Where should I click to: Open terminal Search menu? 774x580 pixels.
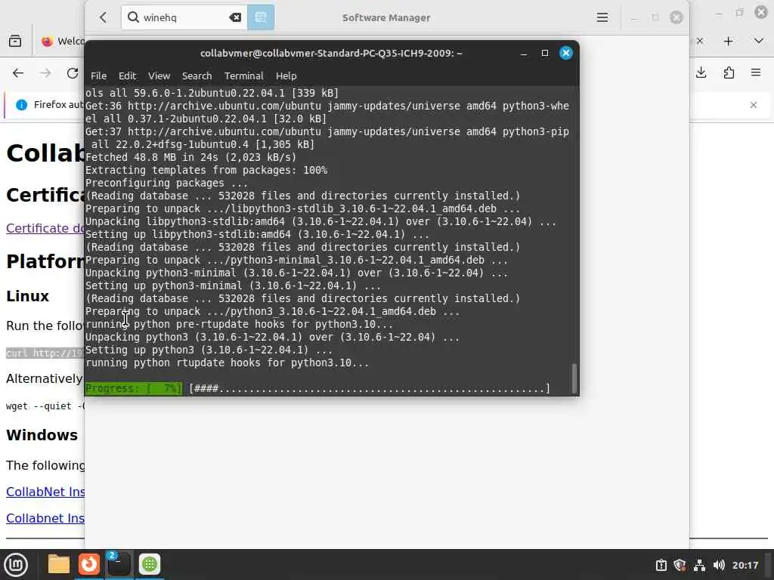point(197,76)
